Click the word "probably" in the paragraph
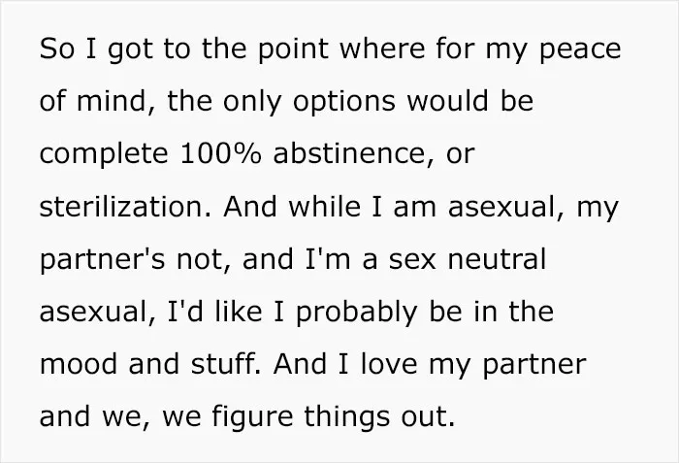Screen dimensions: 679x463 (357, 314)
